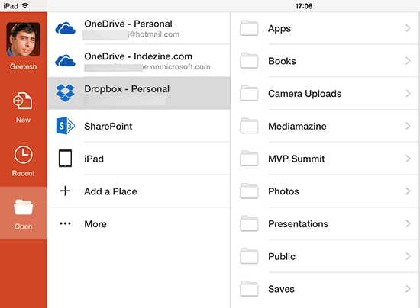420x308 pixels.
Task: Expand the Public folder chevron
Action: tap(408, 256)
